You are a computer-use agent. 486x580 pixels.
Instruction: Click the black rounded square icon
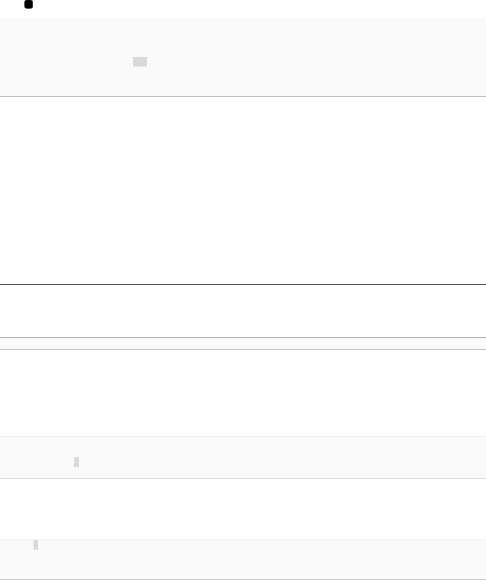[28, 5]
